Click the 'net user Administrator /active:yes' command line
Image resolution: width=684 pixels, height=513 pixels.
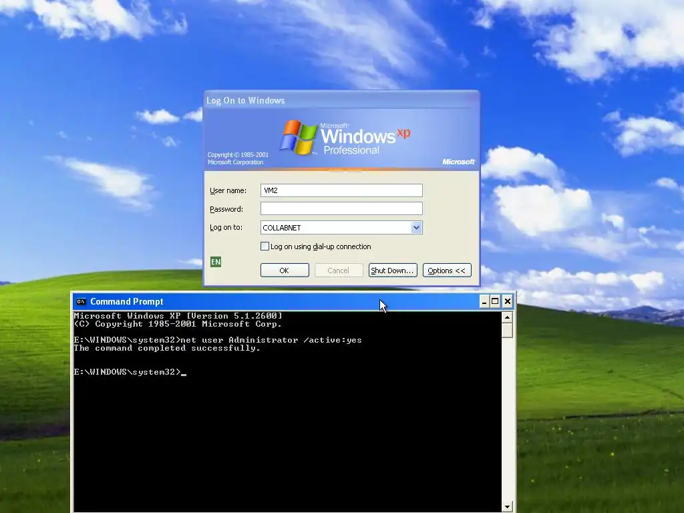point(271,340)
